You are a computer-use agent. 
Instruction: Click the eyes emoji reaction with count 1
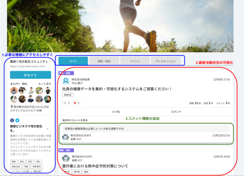coord(66,103)
